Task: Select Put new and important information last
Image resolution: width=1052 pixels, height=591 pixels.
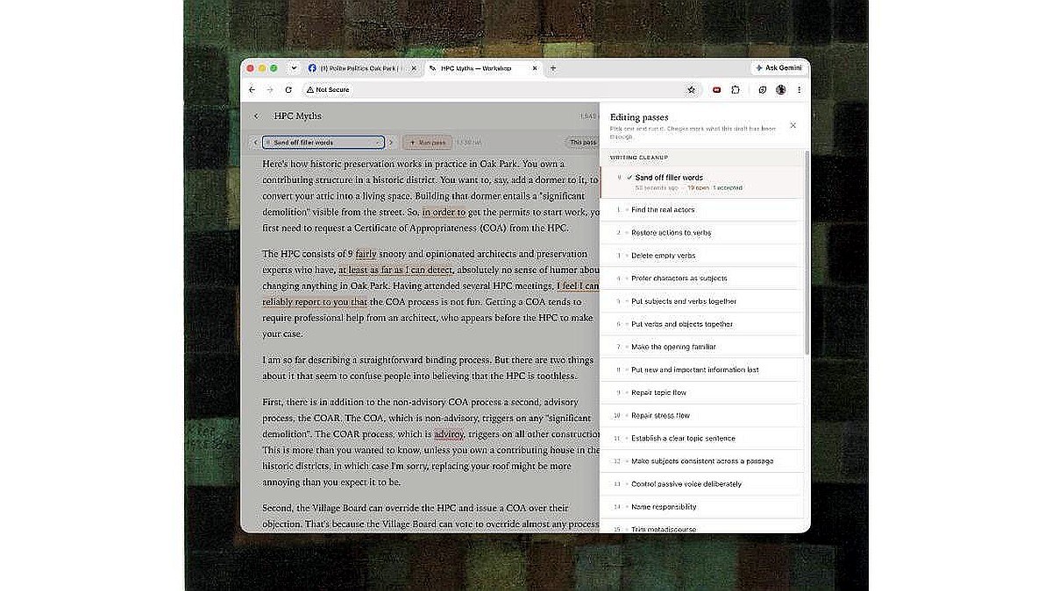Action: tap(701, 369)
